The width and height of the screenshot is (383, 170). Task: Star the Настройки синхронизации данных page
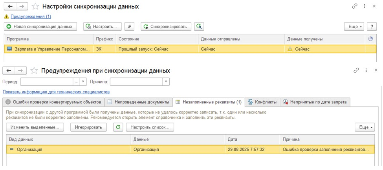35,7
